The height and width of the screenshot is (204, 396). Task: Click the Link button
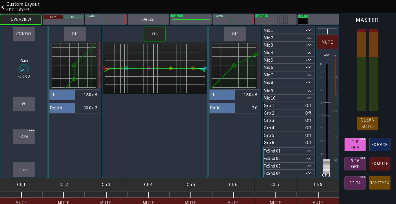[24, 170]
